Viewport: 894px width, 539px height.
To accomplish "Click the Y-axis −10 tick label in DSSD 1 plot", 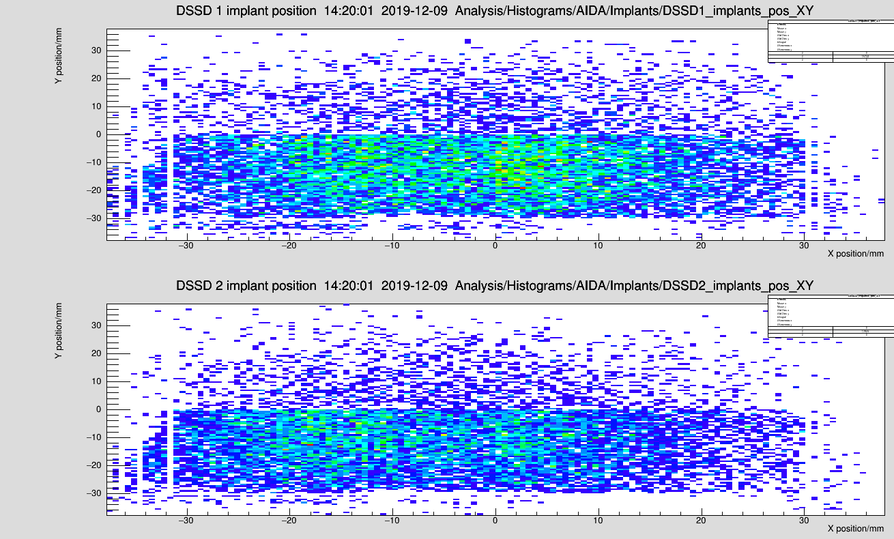I will [94, 162].
